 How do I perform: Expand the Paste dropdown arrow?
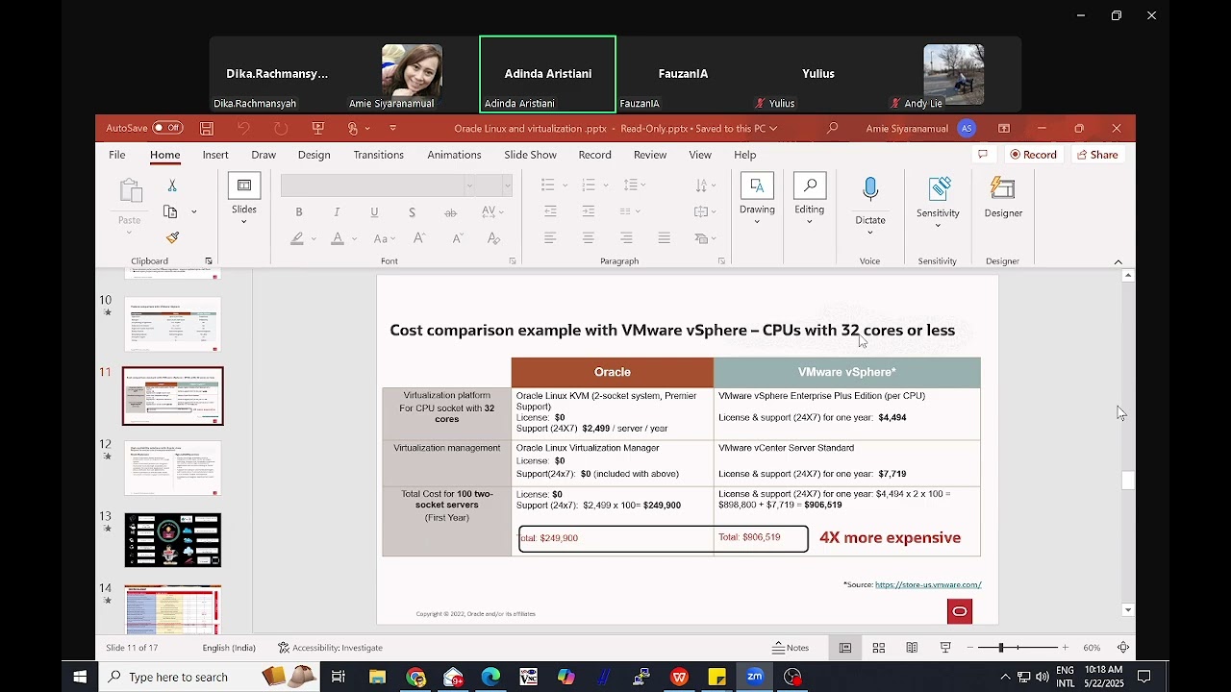(129, 233)
